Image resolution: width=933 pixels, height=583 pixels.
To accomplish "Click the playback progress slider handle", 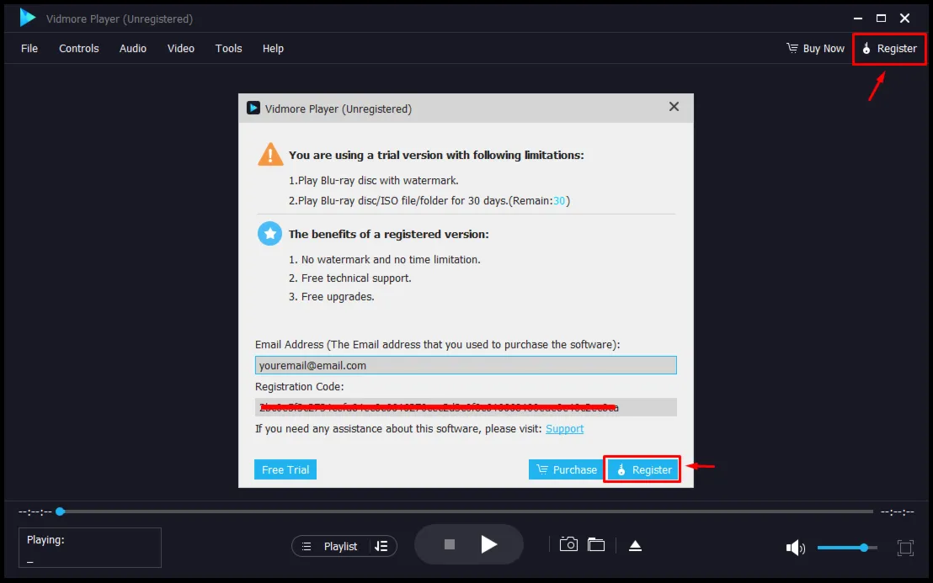I will coord(60,511).
